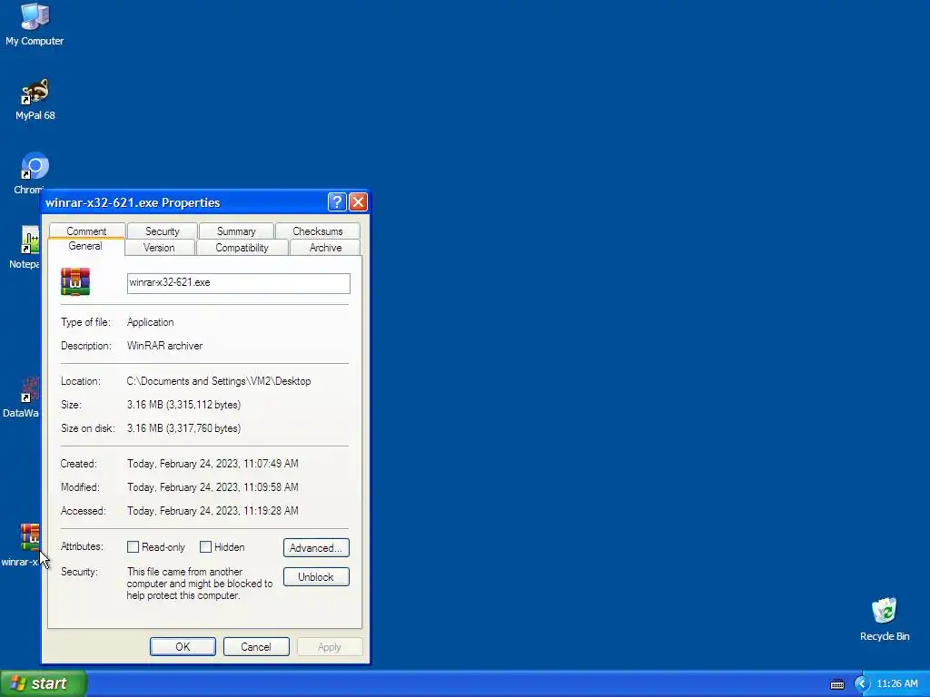Click the Location path text
Image resolution: width=930 pixels, height=697 pixels.
219,381
